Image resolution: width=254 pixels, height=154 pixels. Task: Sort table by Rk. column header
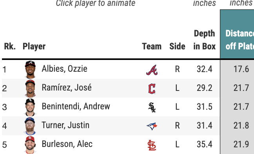[10, 46]
